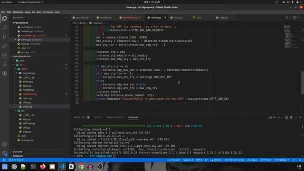Screen dimensions: 304x171
Task: Open the new terminal profile dropdown arrow
Action: pyautogui.click(x=282, y=117)
